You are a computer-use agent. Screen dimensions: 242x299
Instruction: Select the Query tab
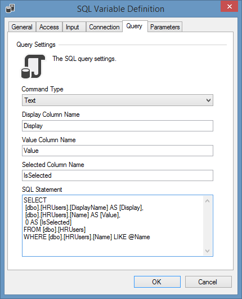[135, 26]
